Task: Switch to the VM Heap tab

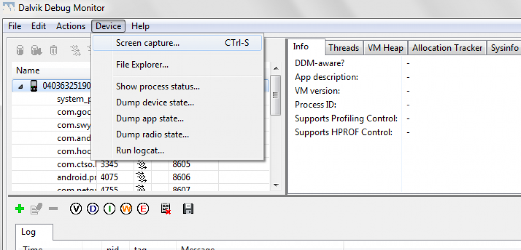Action: (x=385, y=48)
